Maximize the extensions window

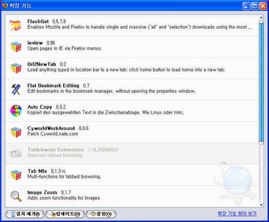[255, 6]
